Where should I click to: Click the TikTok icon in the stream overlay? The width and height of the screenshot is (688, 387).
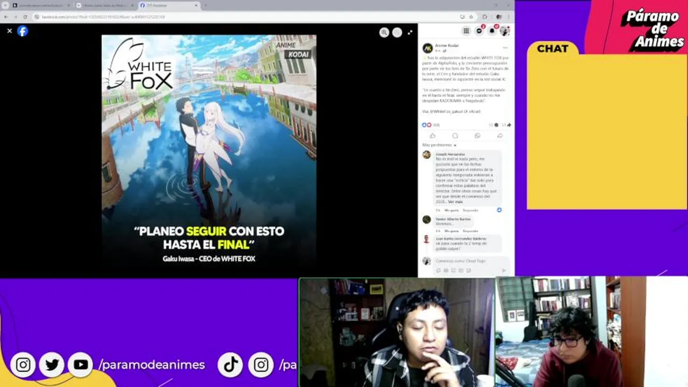tap(231, 365)
